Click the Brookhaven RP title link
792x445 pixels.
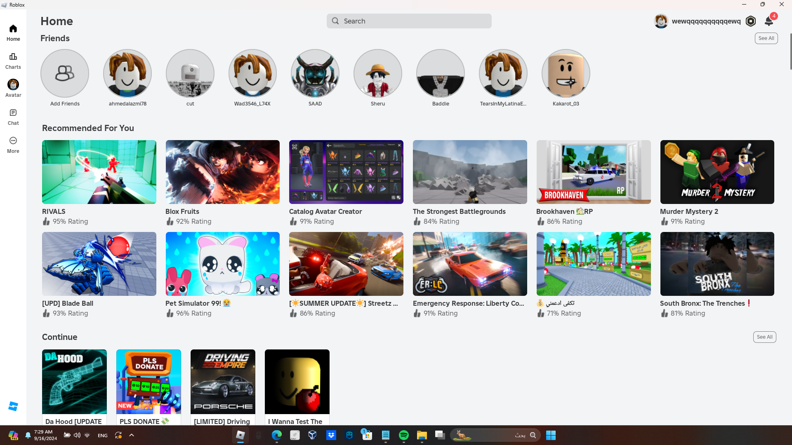[x=564, y=211]
